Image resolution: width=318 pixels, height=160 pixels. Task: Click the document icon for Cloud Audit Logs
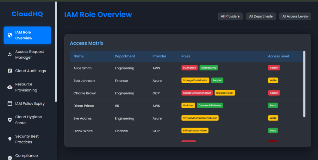coord(10,71)
